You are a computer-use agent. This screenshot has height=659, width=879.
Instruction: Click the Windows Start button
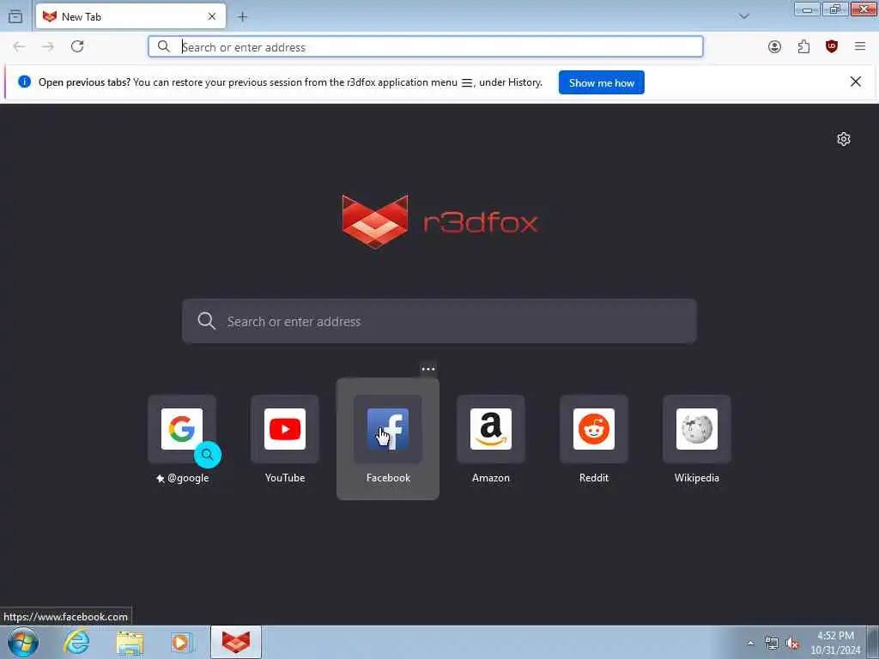tap(23, 642)
